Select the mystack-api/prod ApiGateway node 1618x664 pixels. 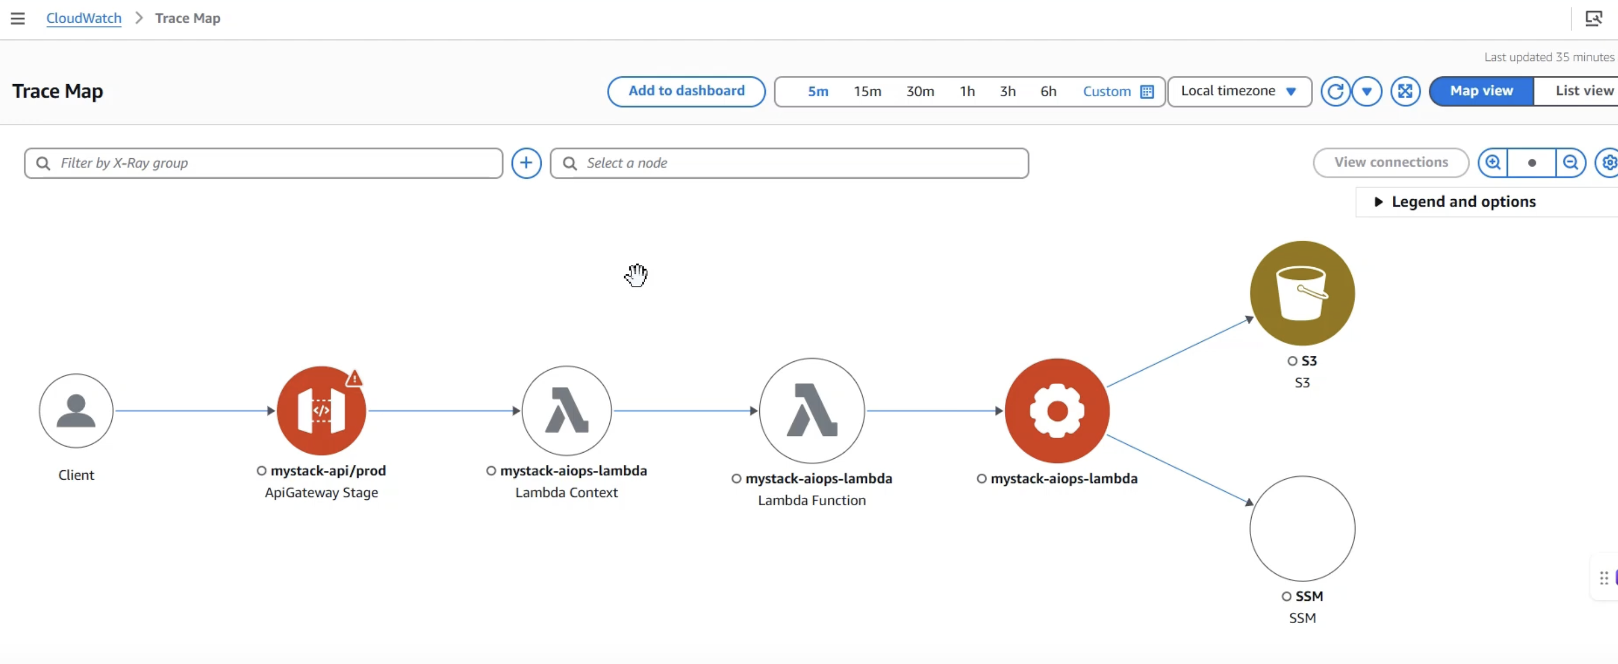coord(321,410)
